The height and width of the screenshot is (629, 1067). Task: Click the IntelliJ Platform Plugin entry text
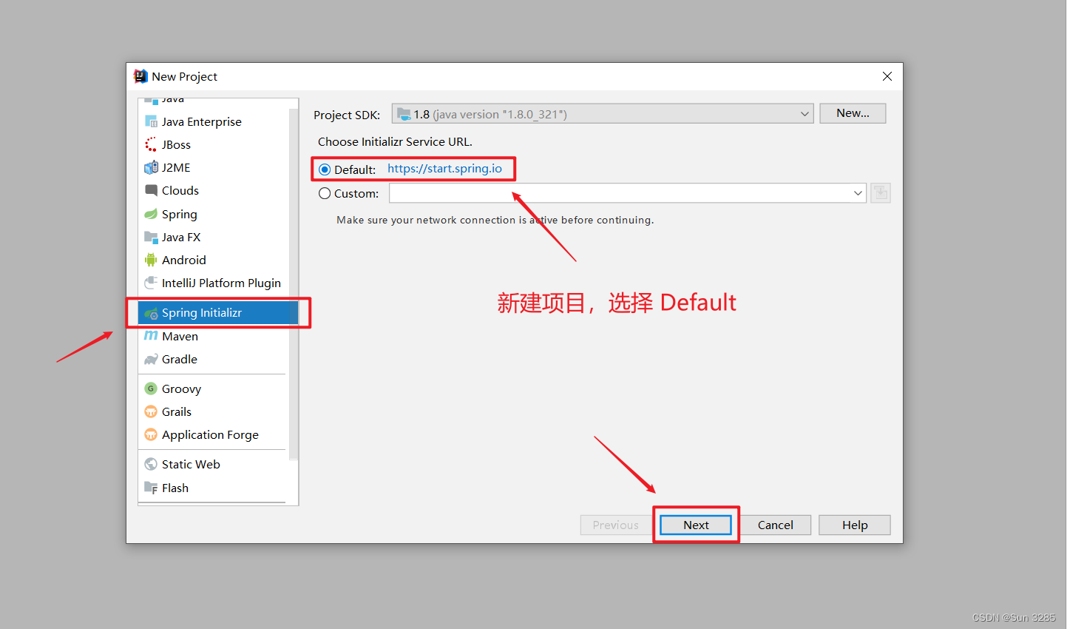pyautogui.click(x=221, y=283)
